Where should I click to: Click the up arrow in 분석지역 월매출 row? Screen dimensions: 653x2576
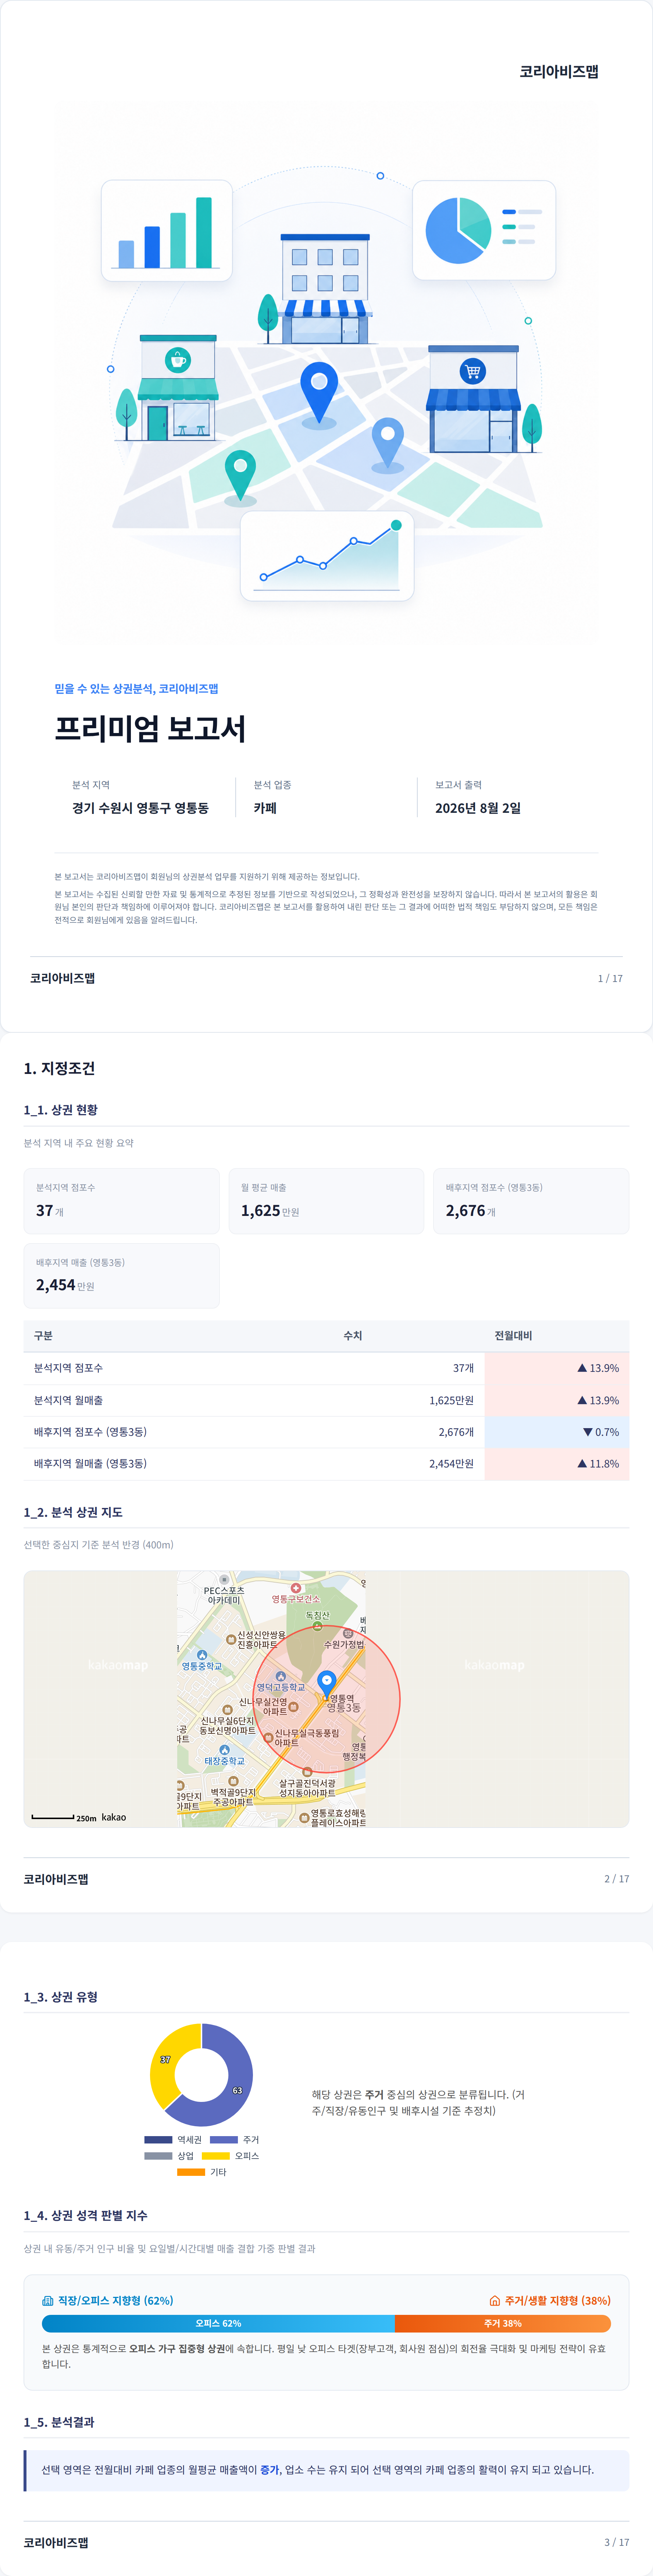click(x=582, y=1400)
